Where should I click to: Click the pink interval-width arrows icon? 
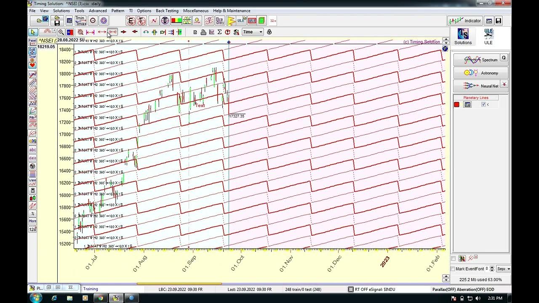pyautogui.click(x=90, y=32)
